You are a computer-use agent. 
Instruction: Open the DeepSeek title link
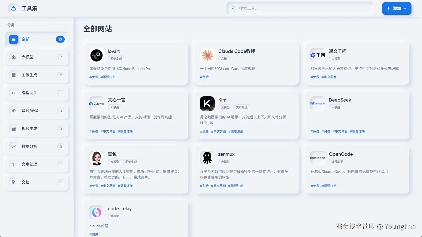pos(340,100)
